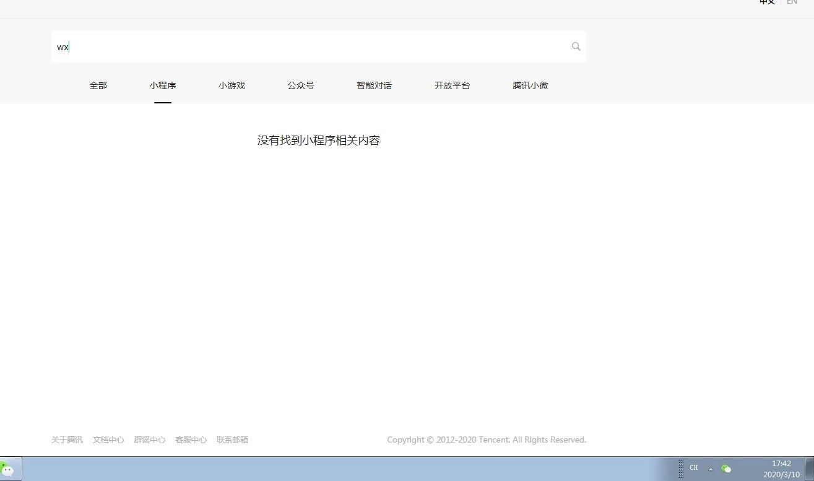Open WeChat from the taskbar
The width and height of the screenshot is (814, 481).
(9, 469)
